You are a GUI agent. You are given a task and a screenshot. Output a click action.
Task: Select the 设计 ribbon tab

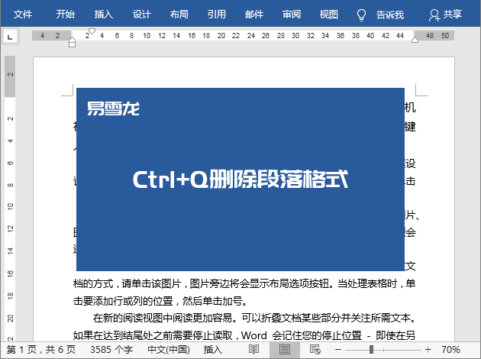pyautogui.click(x=141, y=14)
